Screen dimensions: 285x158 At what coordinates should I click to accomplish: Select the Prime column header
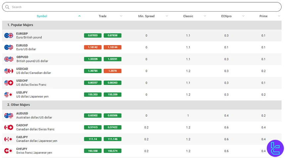[x=263, y=16]
